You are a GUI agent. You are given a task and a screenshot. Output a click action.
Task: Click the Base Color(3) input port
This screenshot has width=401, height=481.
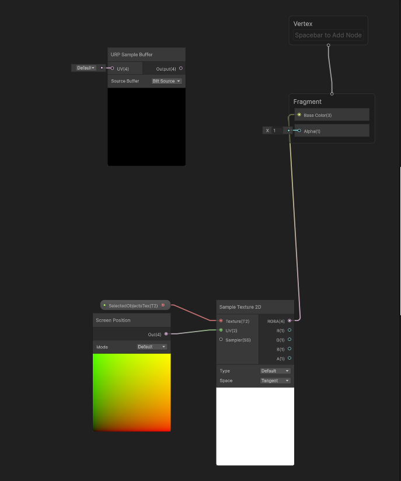[x=299, y=115]
